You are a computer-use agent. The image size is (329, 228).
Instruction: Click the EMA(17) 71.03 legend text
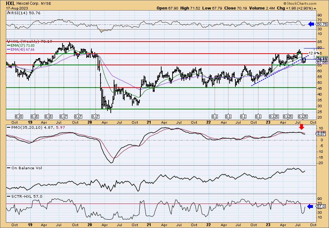(x=22, y=46)
